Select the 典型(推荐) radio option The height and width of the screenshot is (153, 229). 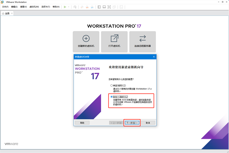click(112, 85)
